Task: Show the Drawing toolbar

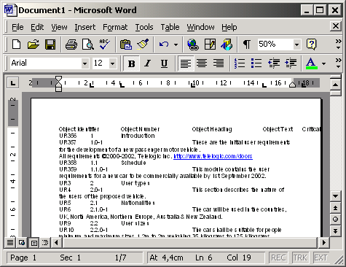Action: 227,44
